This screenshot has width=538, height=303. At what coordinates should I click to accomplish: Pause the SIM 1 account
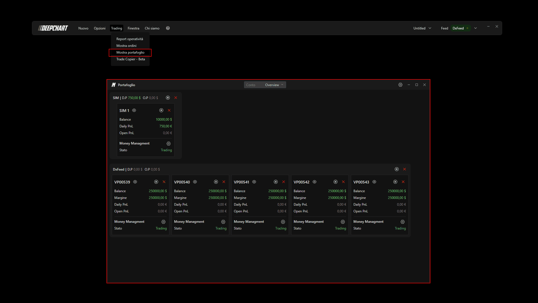click(x=161, y=110)
